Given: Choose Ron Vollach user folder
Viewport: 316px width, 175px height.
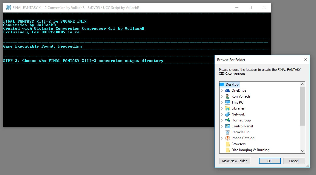Looking at the screenshot, I should (241, 96).
